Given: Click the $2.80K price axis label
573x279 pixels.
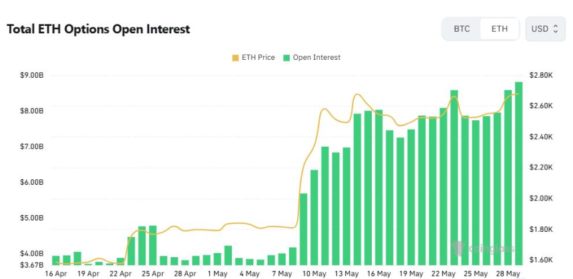Looking at the screenshot, I should (541, 75).
